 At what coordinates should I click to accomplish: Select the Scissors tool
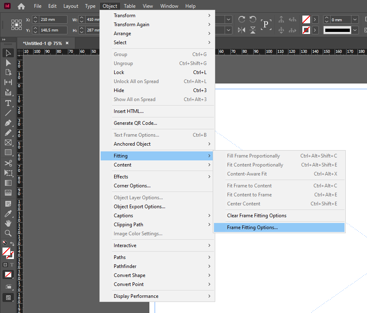(x=8, y=163)
